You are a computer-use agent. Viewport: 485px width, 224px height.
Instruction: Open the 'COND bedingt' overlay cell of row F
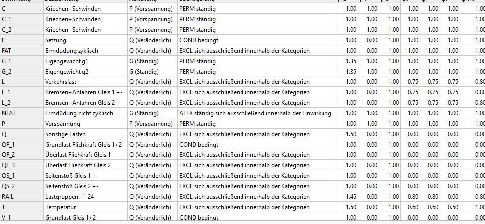click(x=257, y=40)
